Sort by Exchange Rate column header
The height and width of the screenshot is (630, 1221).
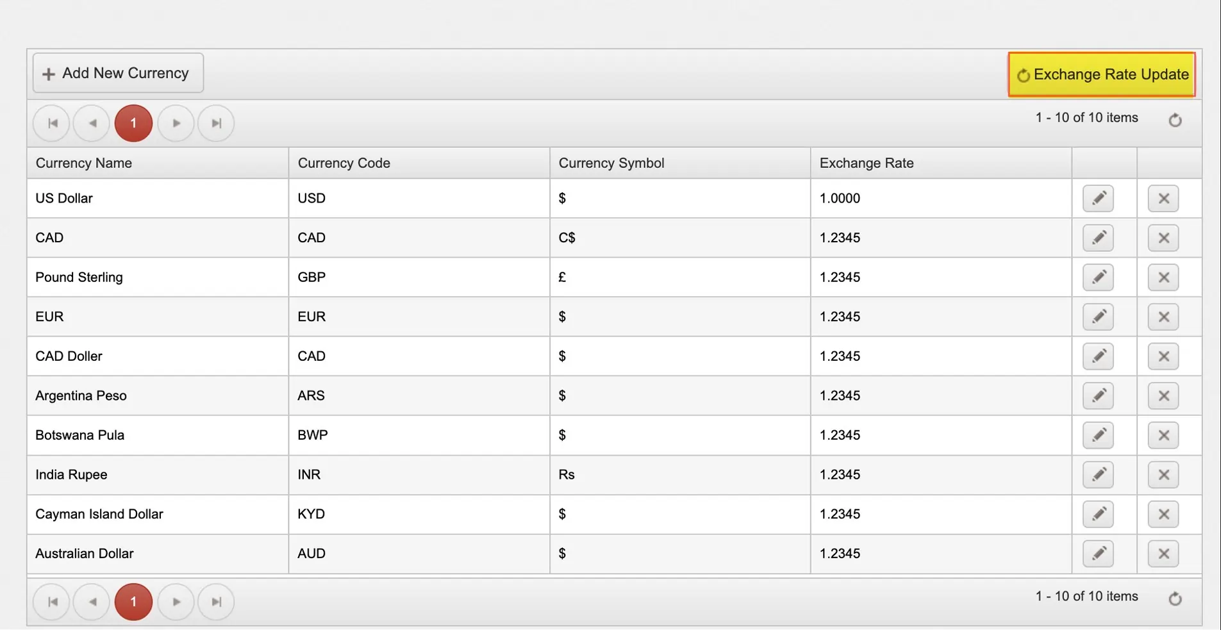(941, 163)
